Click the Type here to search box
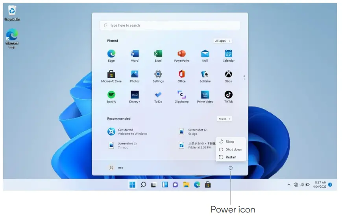 pos(170,25)
